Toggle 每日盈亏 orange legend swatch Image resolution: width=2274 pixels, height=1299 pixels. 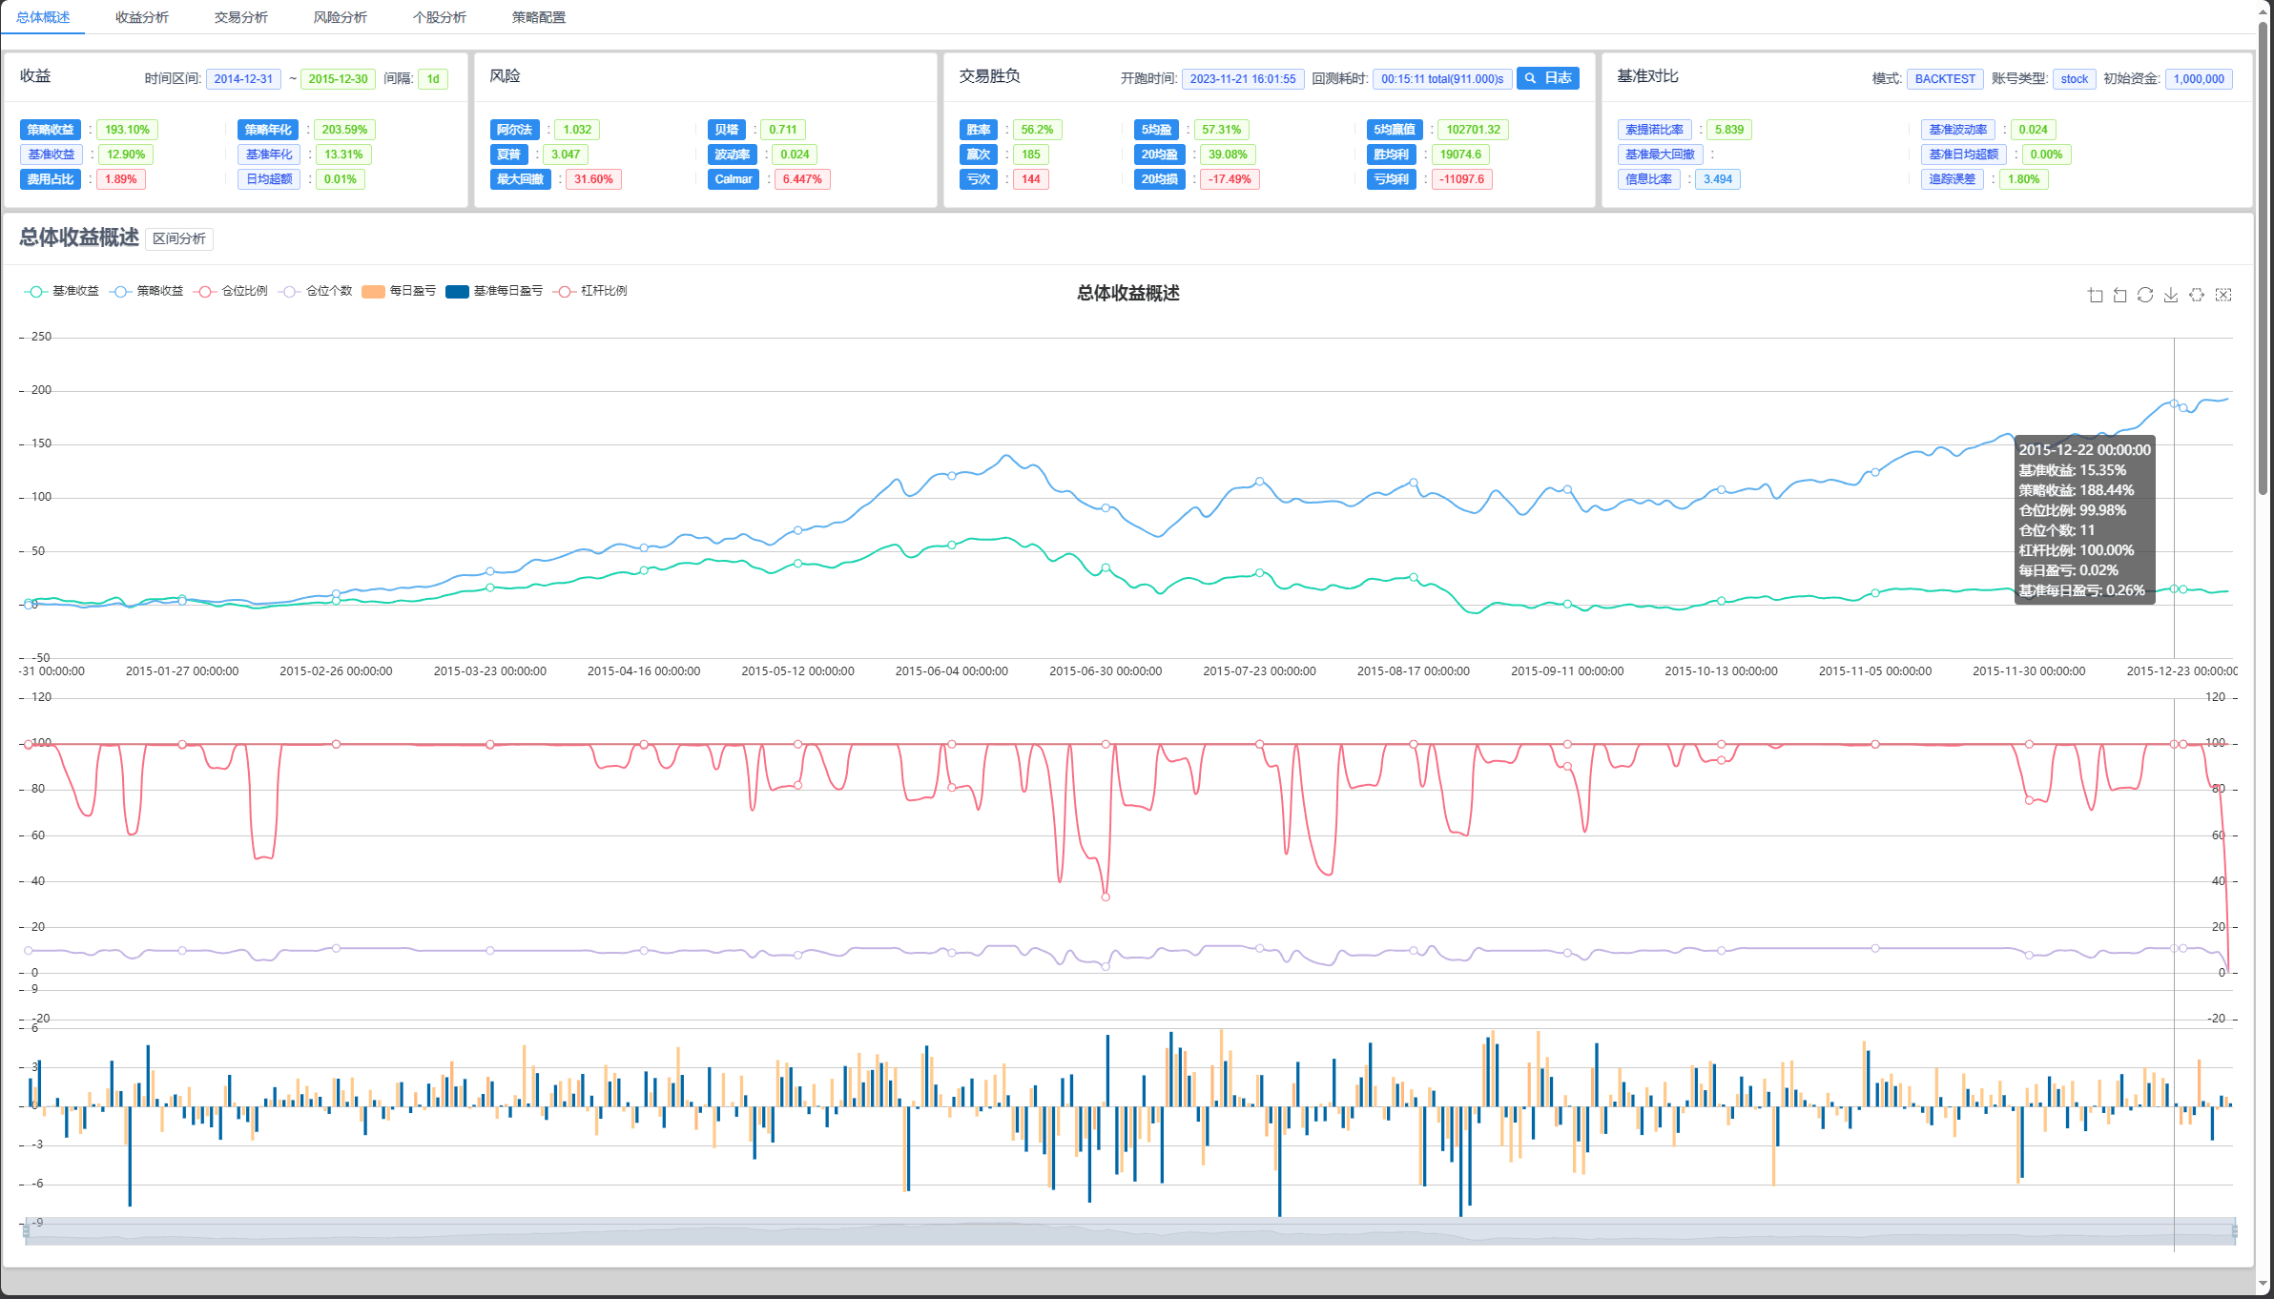(399, 291)
